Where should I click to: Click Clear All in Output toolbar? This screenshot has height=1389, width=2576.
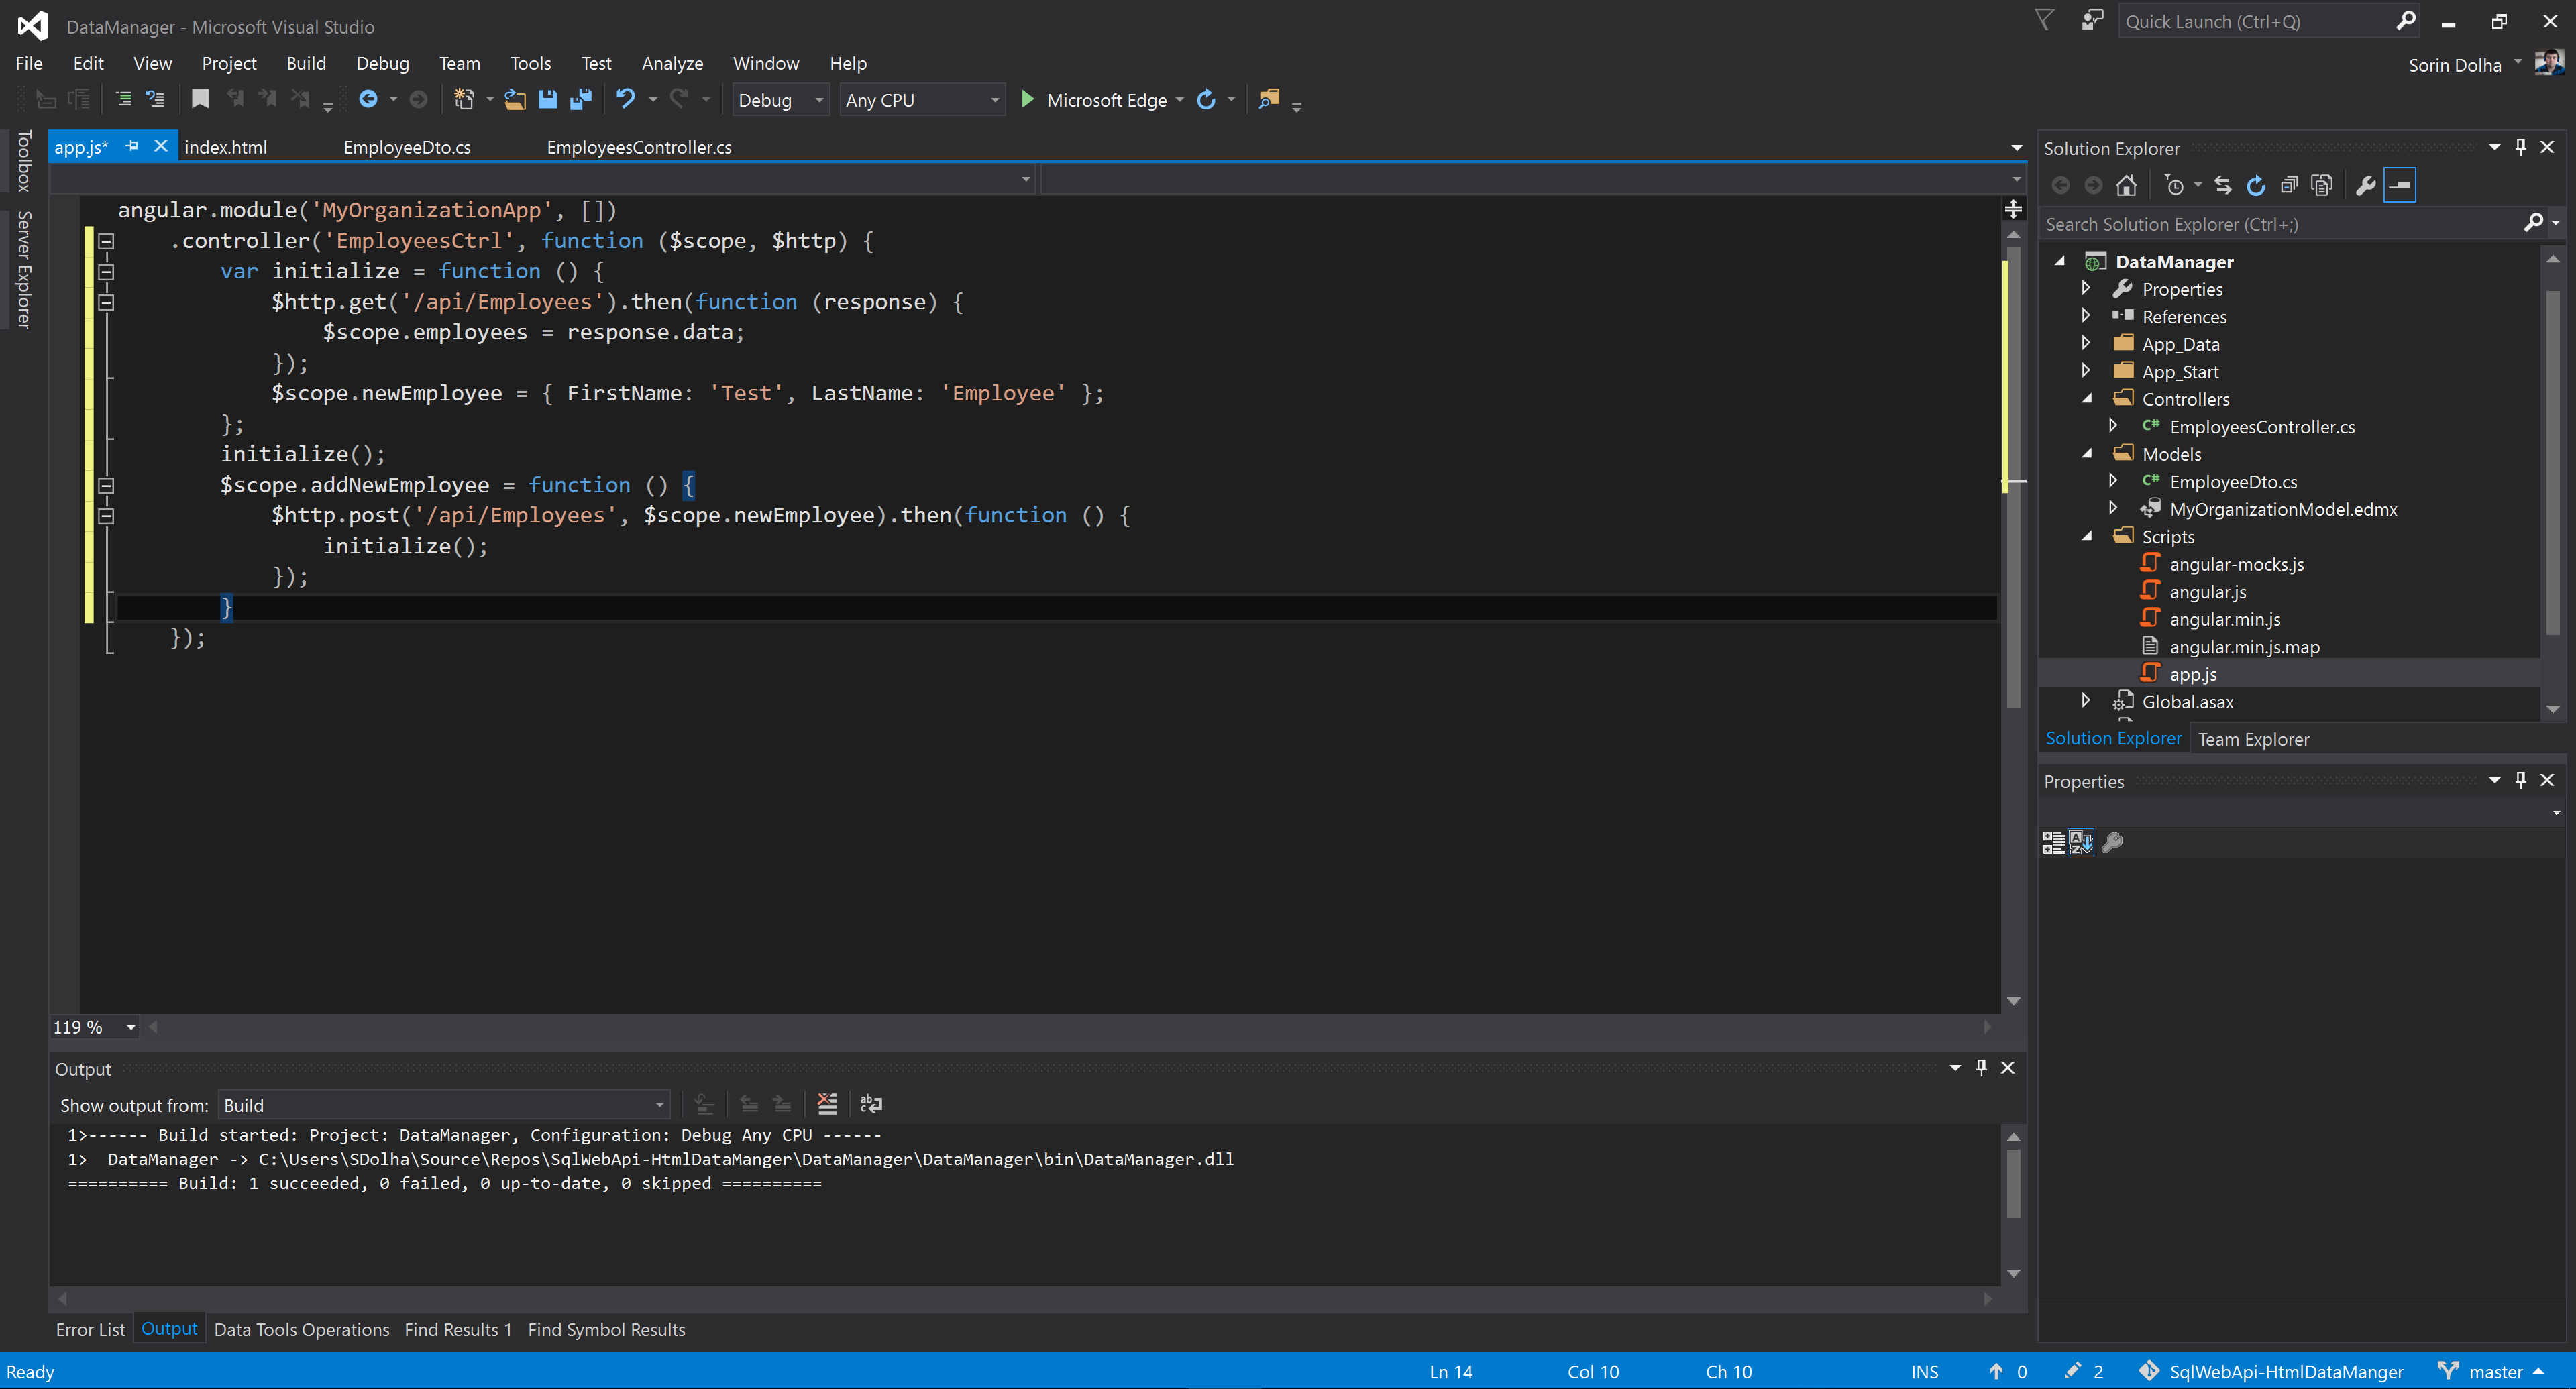point(827,1104)
